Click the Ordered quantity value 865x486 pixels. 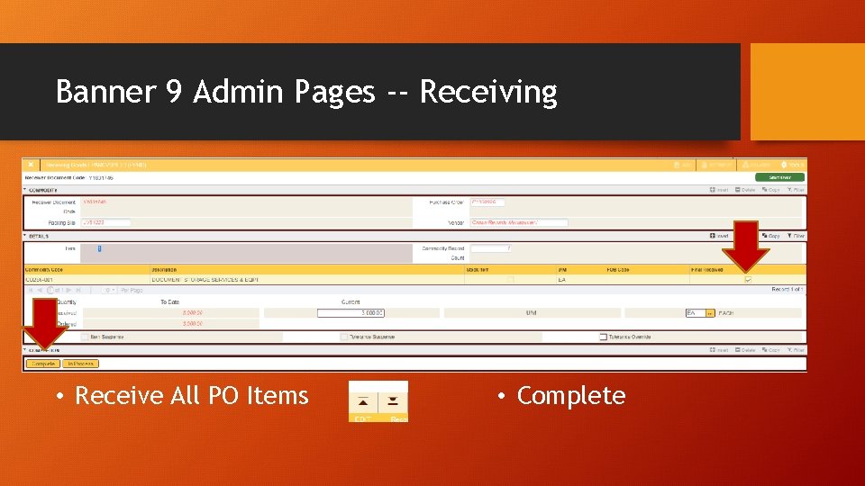pyautogui.click(x=193, y=324)
